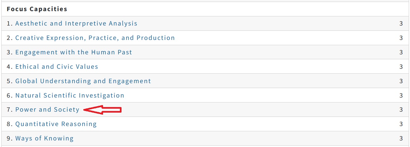Open the Aesthetic and Interpretive Analysis link
Viewport: 410px width, 147px height.
tap(76, 24)
